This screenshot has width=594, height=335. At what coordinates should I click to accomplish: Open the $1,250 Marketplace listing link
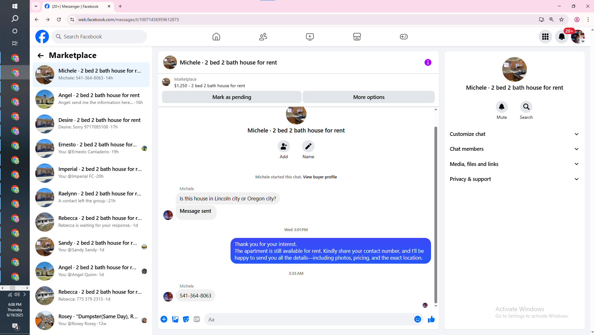coord(209,86)
